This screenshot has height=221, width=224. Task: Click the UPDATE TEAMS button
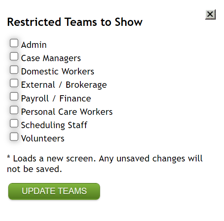tap(54, 191)
